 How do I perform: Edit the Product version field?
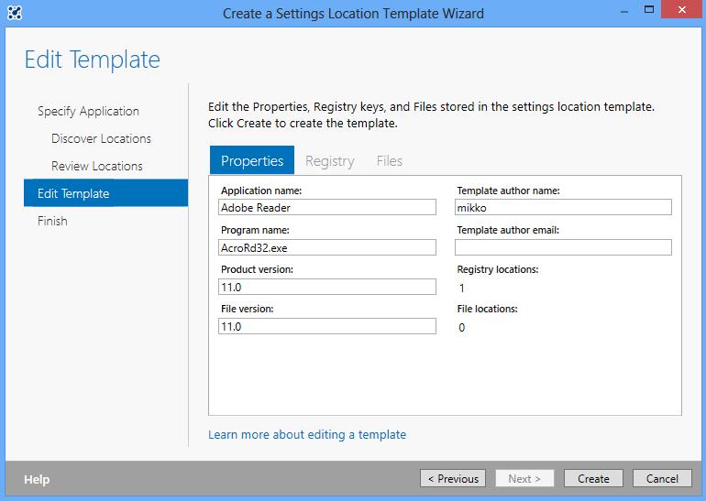326,287
